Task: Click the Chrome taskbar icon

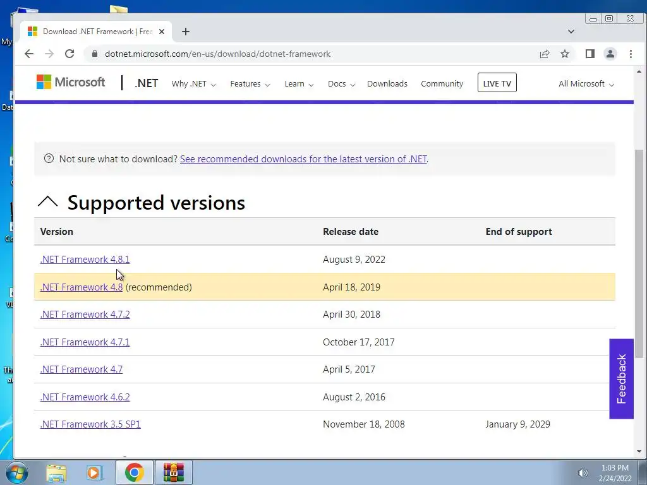Action: [x=134, y=472]
